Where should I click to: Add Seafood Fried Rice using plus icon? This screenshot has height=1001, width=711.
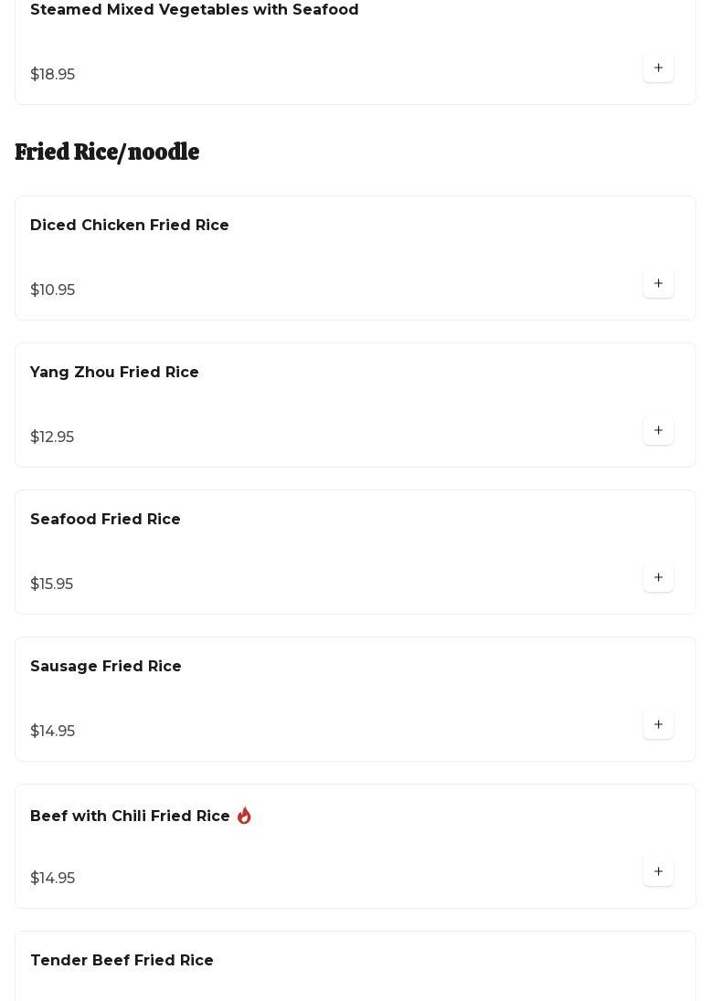pyautogui.click(x=658, y=578)
